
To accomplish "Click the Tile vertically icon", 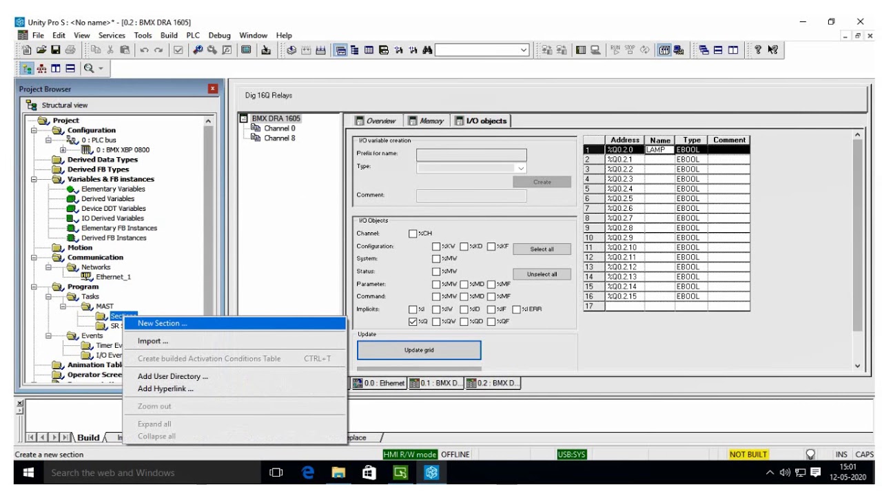I will coord(732,50).
